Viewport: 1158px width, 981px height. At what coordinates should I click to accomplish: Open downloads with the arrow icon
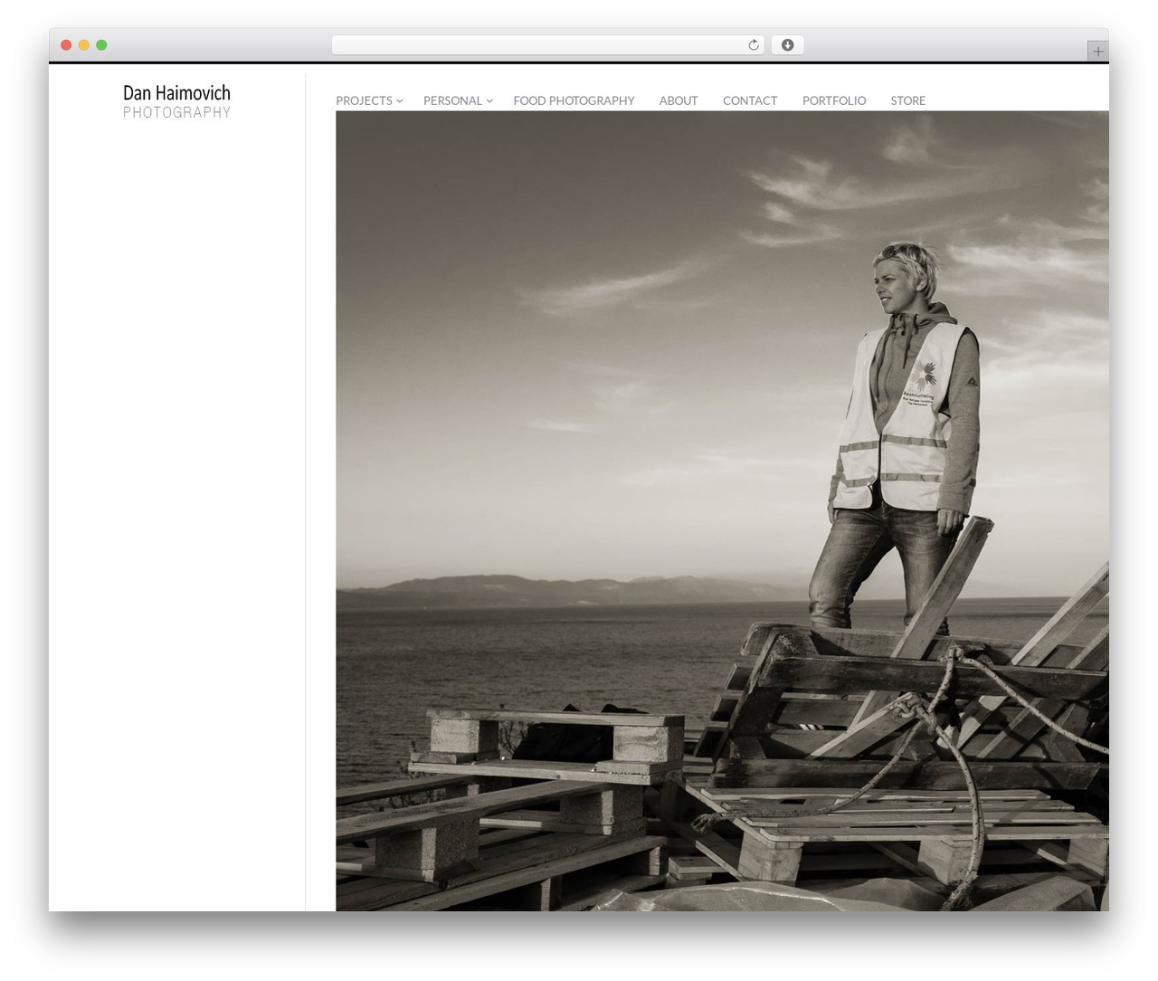(x=787, y=45)
